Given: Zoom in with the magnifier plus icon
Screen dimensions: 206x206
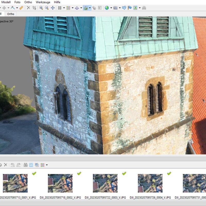Looking at the screenshot, I should pyautogui.click(x=41, y=8).
